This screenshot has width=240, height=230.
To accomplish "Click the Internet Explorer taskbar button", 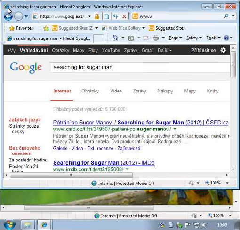I will coord(44,225).
